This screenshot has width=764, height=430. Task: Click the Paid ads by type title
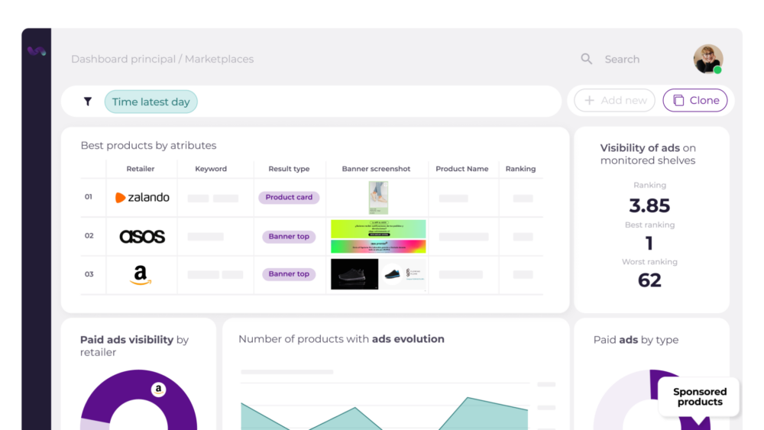[x=636, y=340]
